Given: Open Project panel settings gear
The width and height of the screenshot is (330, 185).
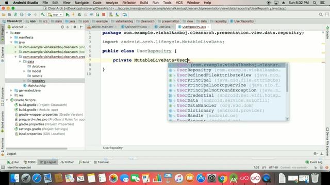Looking at the screenshot, I should pyautogui.click(x=75, y=27).
